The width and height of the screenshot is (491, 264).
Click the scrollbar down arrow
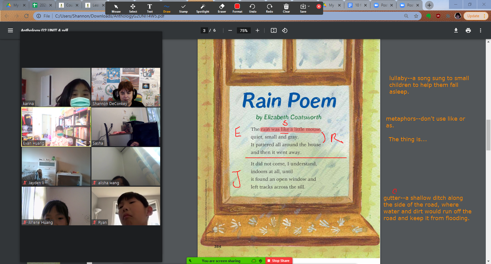[488, 261]
